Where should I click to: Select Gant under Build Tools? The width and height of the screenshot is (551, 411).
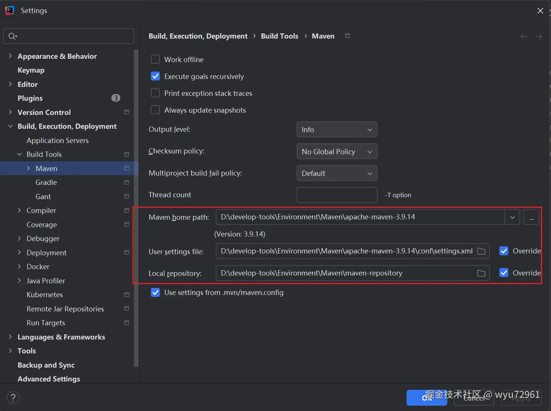coord(43,197)
